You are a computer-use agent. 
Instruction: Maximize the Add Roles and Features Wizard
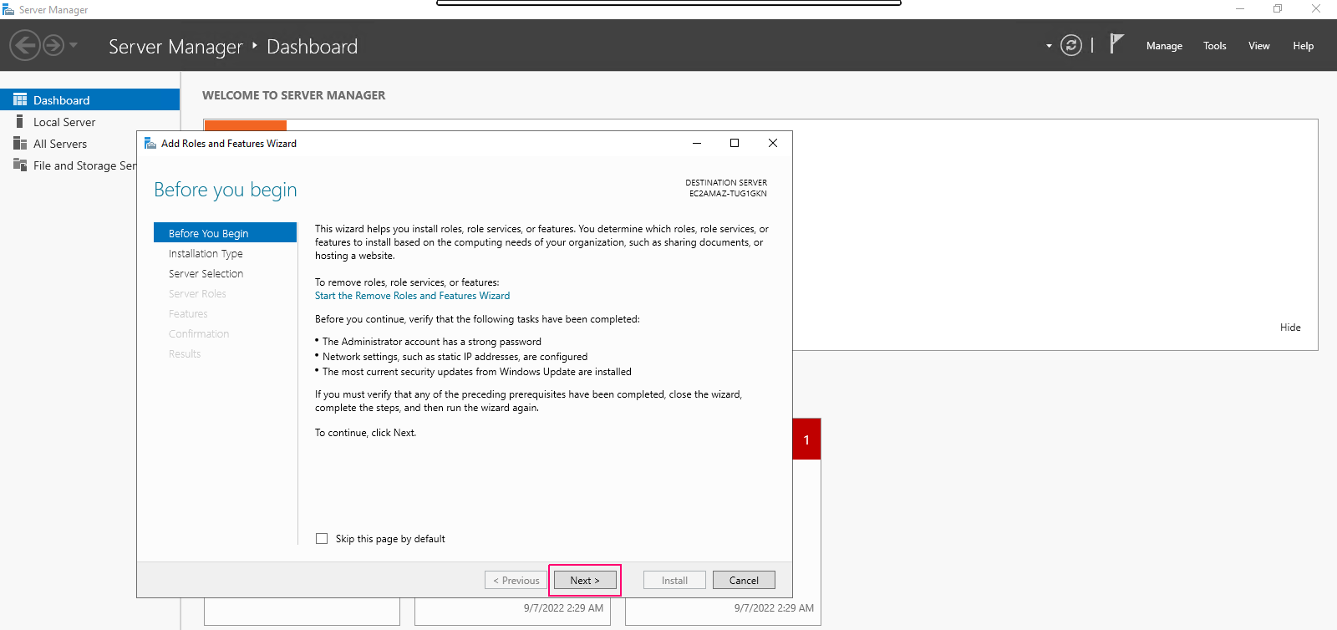coord(735,143)
